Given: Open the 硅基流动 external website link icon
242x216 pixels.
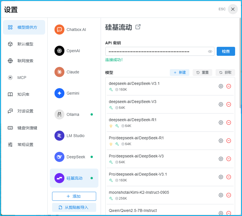Looking at the screenshot, I should coord(138,27).
